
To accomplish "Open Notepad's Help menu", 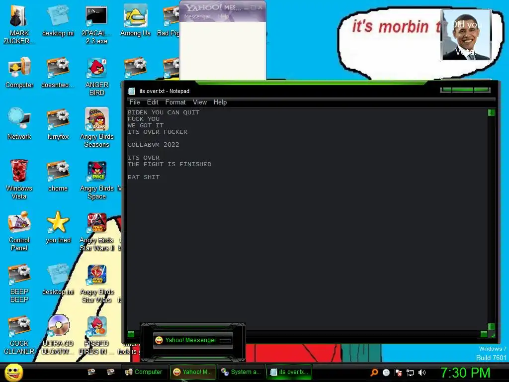I will [x=220, y=102].
